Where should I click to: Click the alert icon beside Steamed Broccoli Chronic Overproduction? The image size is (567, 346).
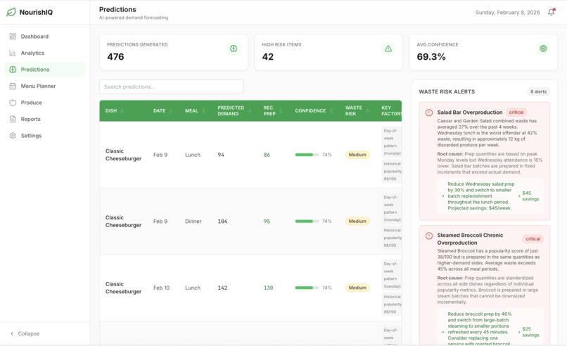(429, 236)
